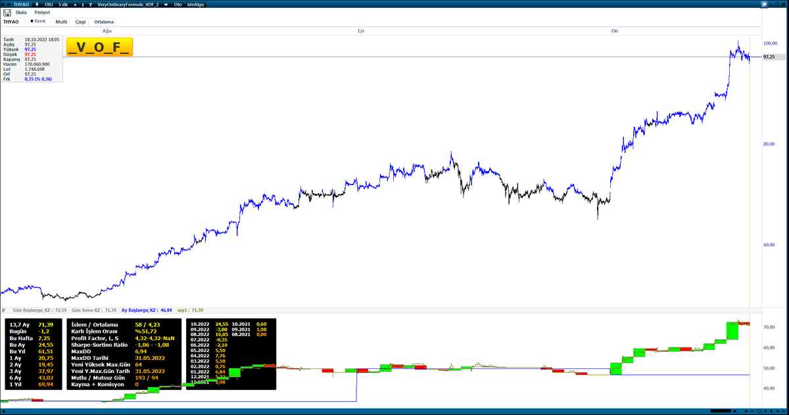The height and width of the screenshot is (415, 789).
Task: Switch to the Çizgi tab
Action: click(80, 22)
